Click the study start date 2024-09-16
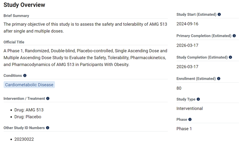239x145 pixels. tap(187, 24)
